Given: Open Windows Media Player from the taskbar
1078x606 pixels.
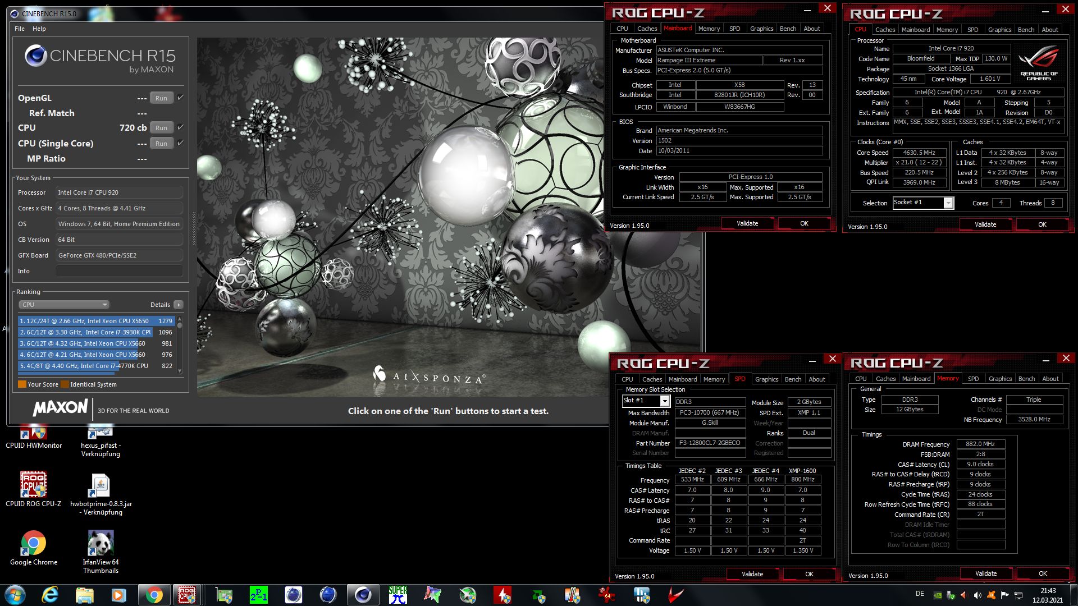Looking at the screenshot, I should (118, 595).
